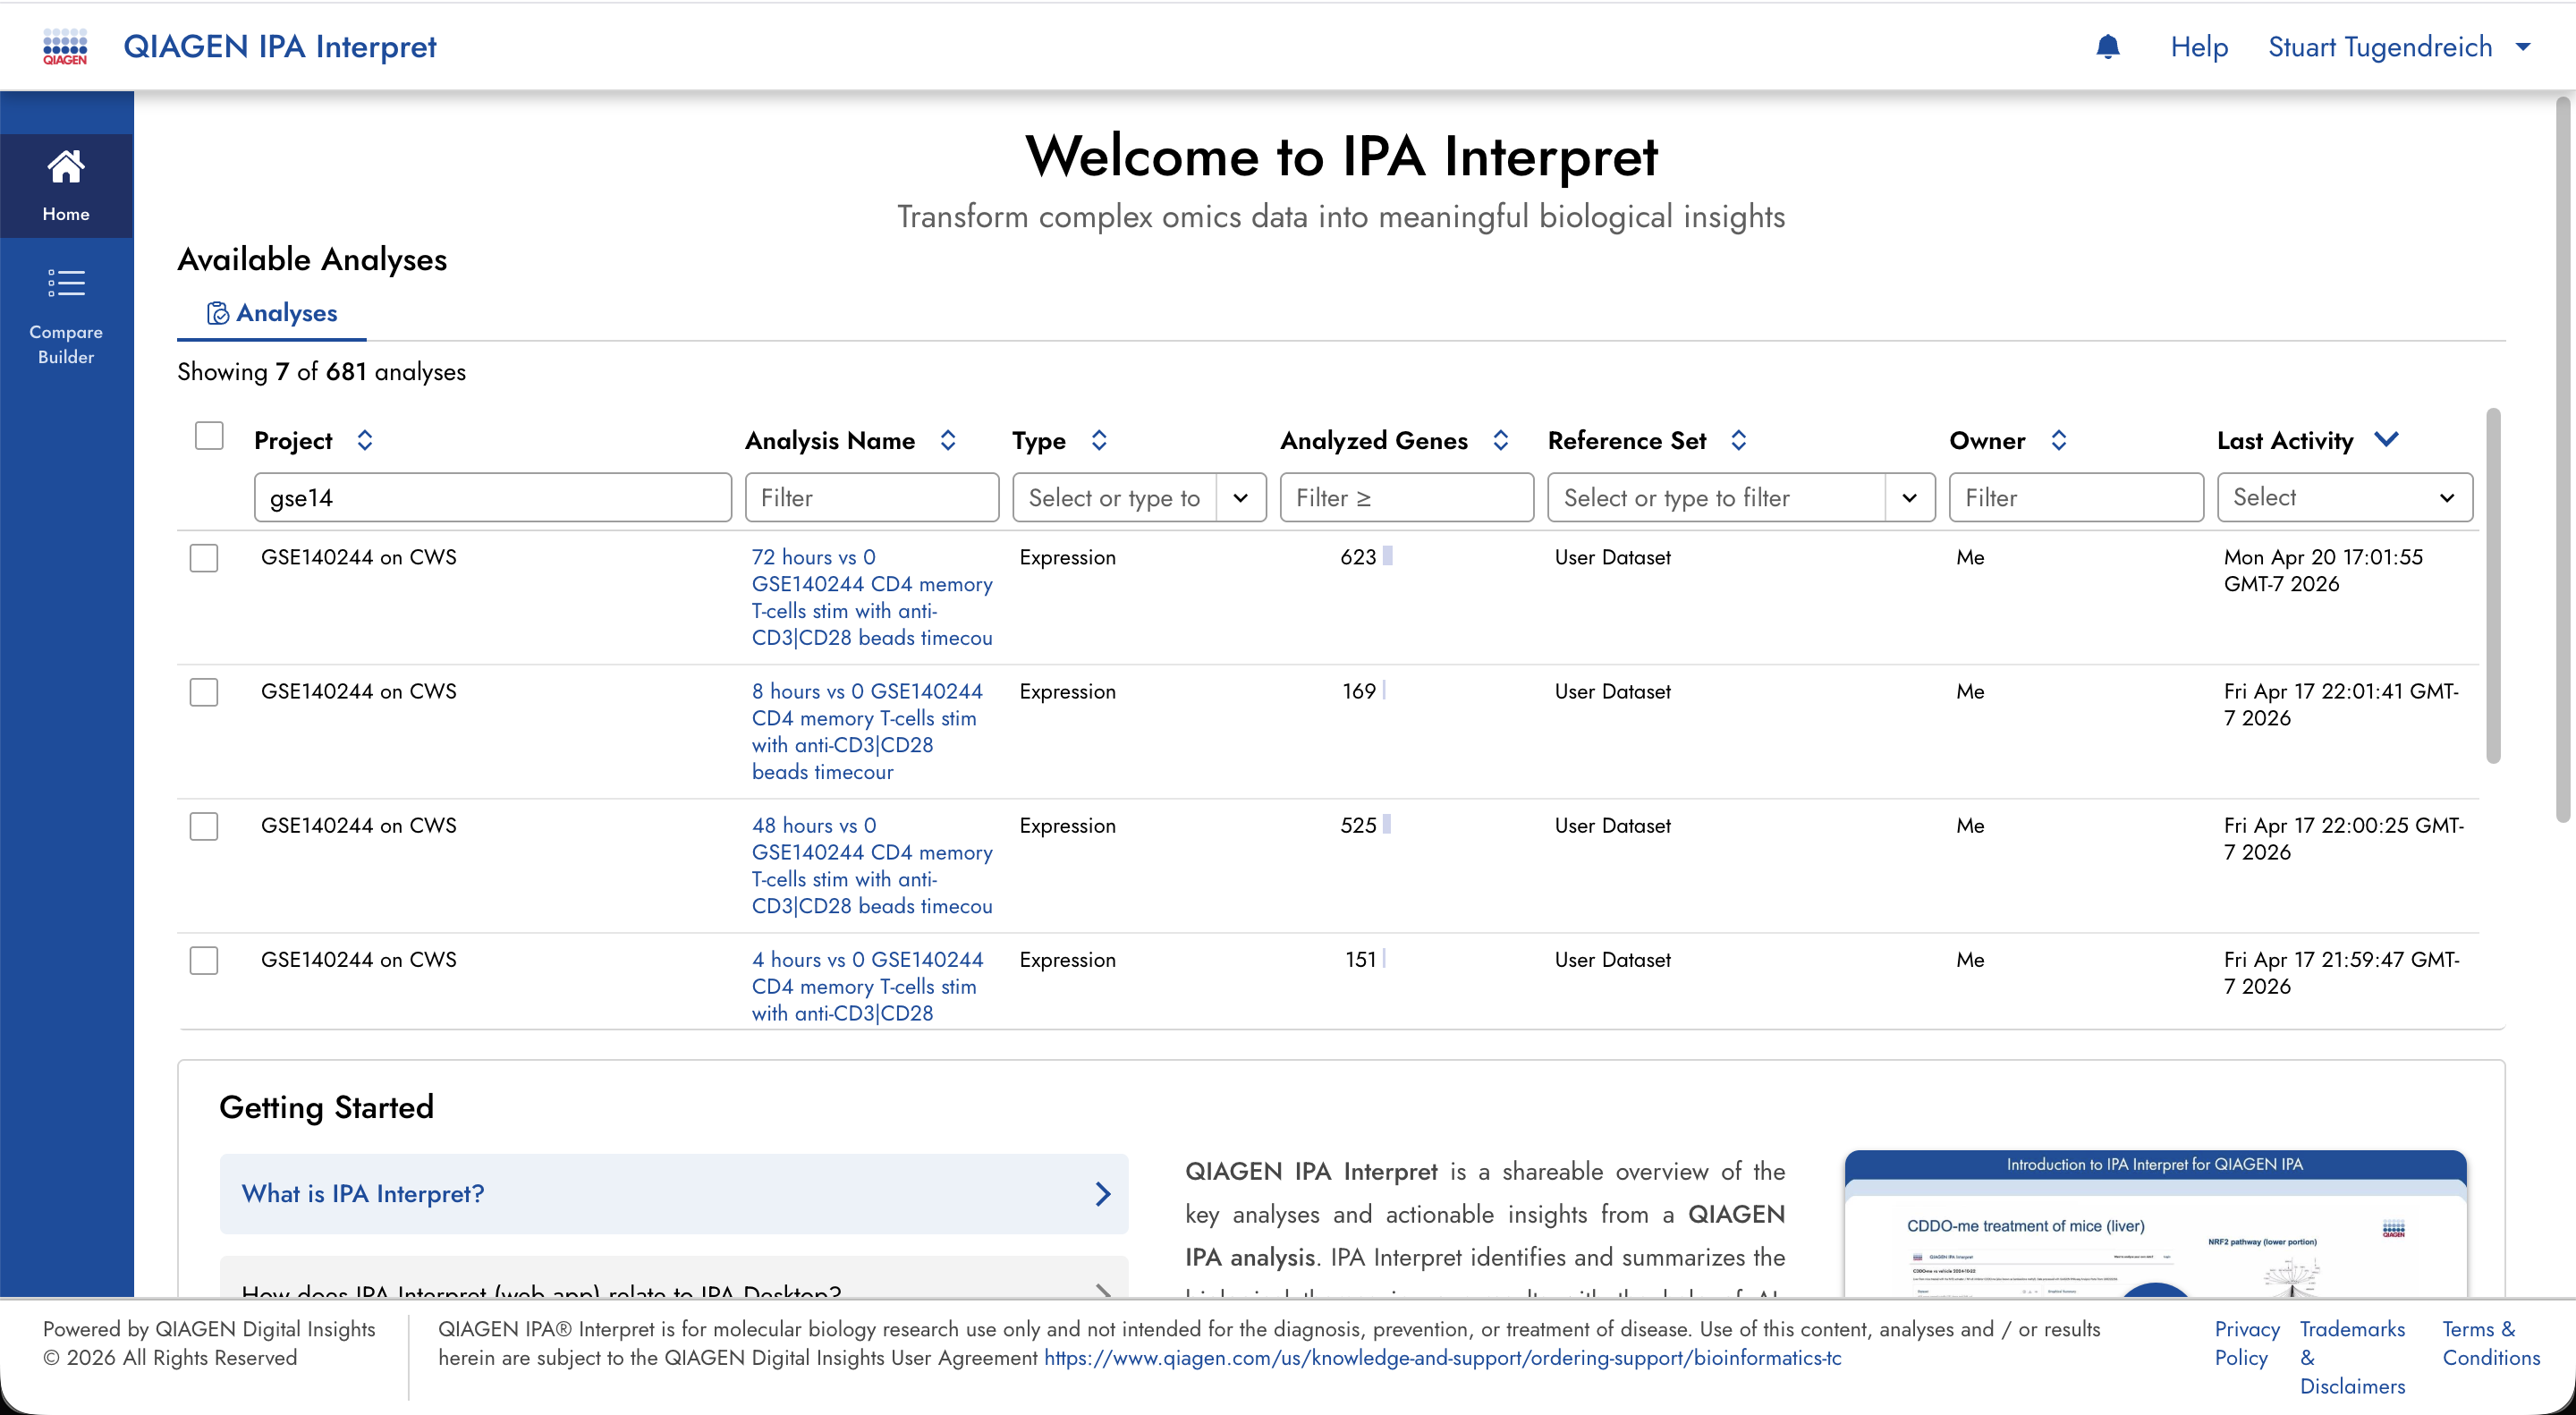Click the 169 analyzed genes value
The image size is (2576, 1415).
(1358, 691)
